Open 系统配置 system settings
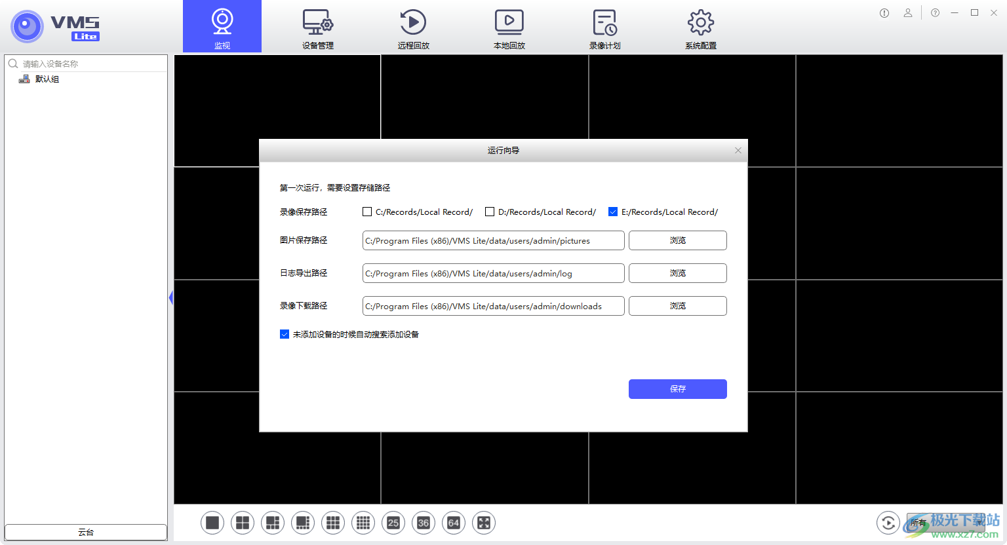The width and height of the screenshot is (1007, 545). (x=700, y=26)
